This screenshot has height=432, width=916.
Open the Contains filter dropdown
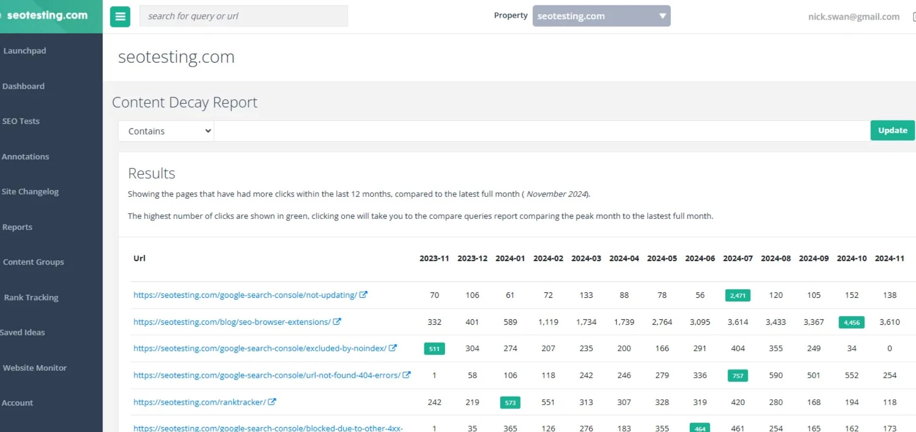coord(166,131)
